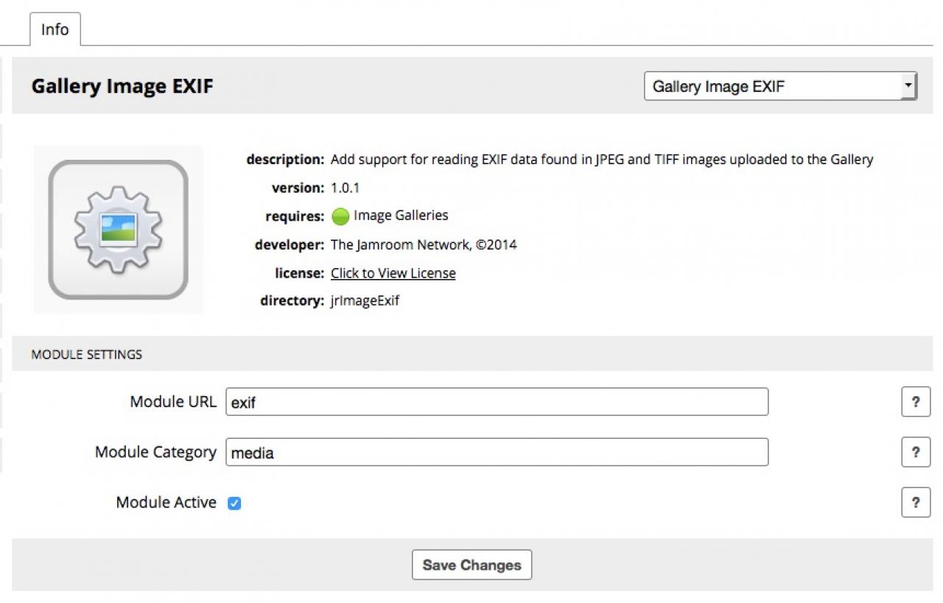This screenshot has height=603, width=943.
Task: Click the Jamroom Network developer text
Action: click(424, 244)
